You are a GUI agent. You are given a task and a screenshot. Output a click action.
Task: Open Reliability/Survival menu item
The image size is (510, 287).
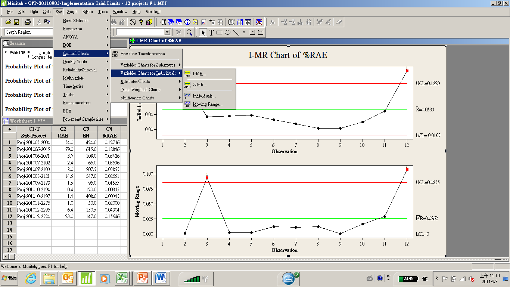pos(81,70)
